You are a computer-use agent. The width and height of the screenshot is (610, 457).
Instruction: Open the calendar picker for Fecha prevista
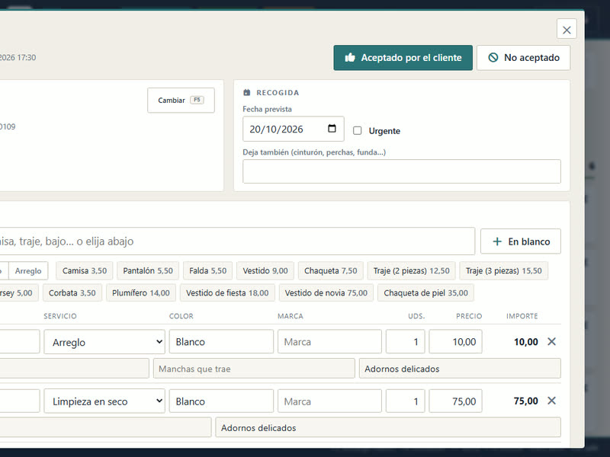pos(332,129)
